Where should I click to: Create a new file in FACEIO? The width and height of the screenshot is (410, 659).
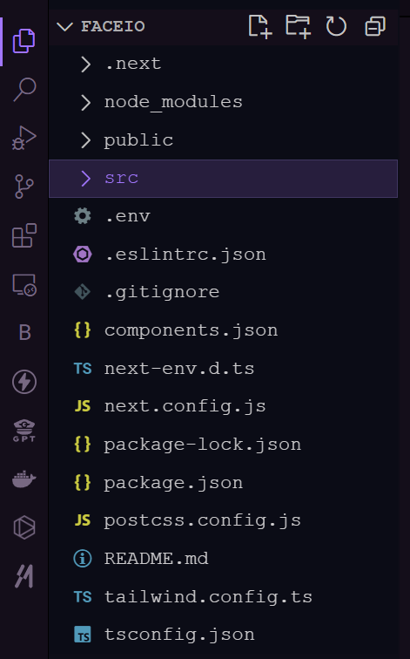pyautogui.click(x=259, y=26)
